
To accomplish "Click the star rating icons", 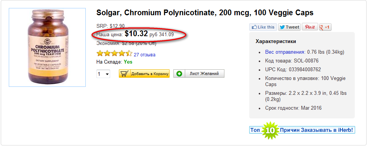I will click(x=114, y=54).
